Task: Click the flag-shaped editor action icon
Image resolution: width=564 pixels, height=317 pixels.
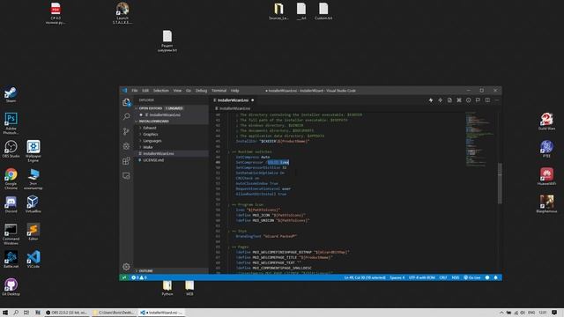Action: 478,100
